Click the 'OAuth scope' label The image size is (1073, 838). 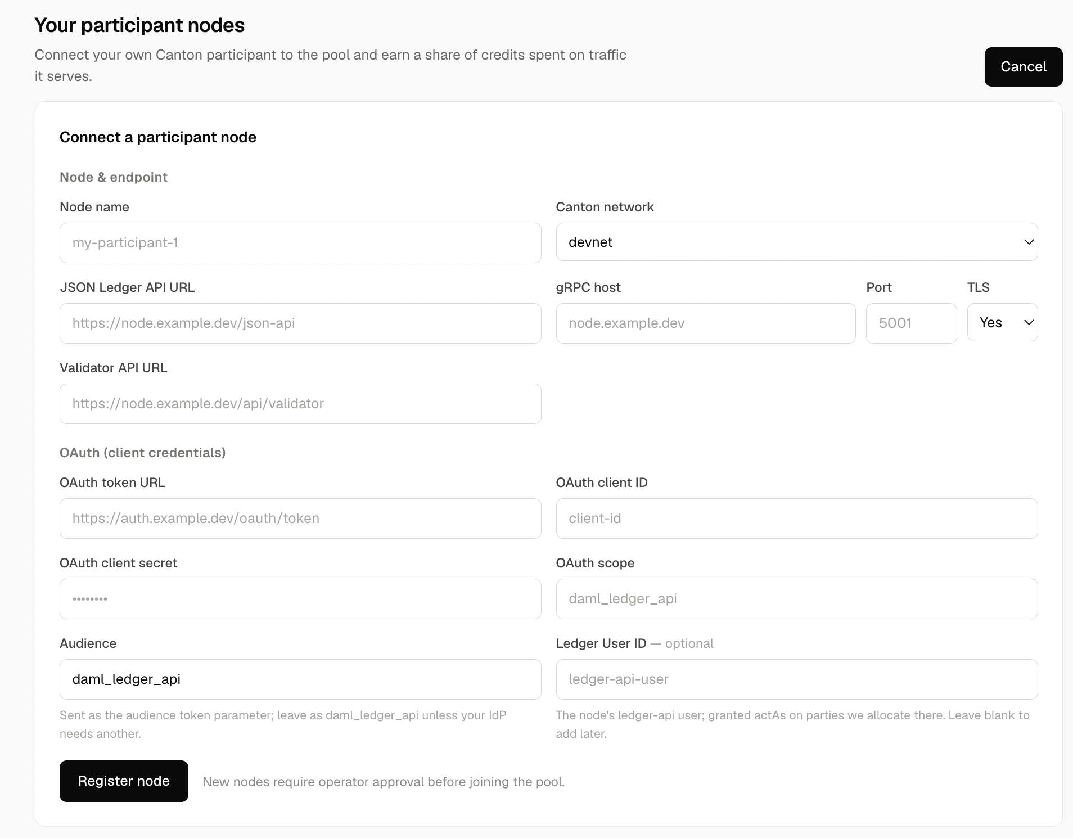pos(596,563)
